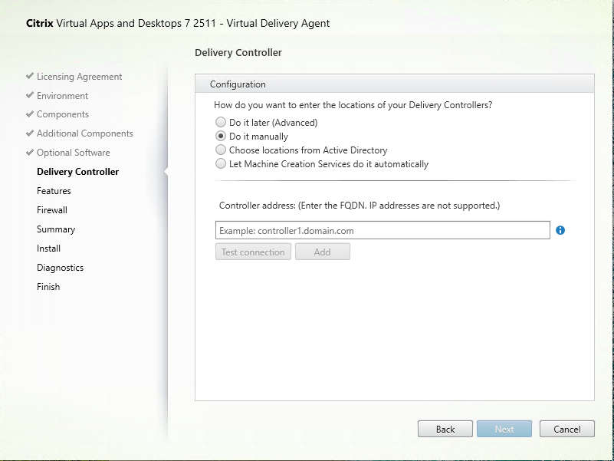The width and height of the screenshot is (614, 461).
Task: Open the Features step in the sidebar
Action: (x=54, y=191)
